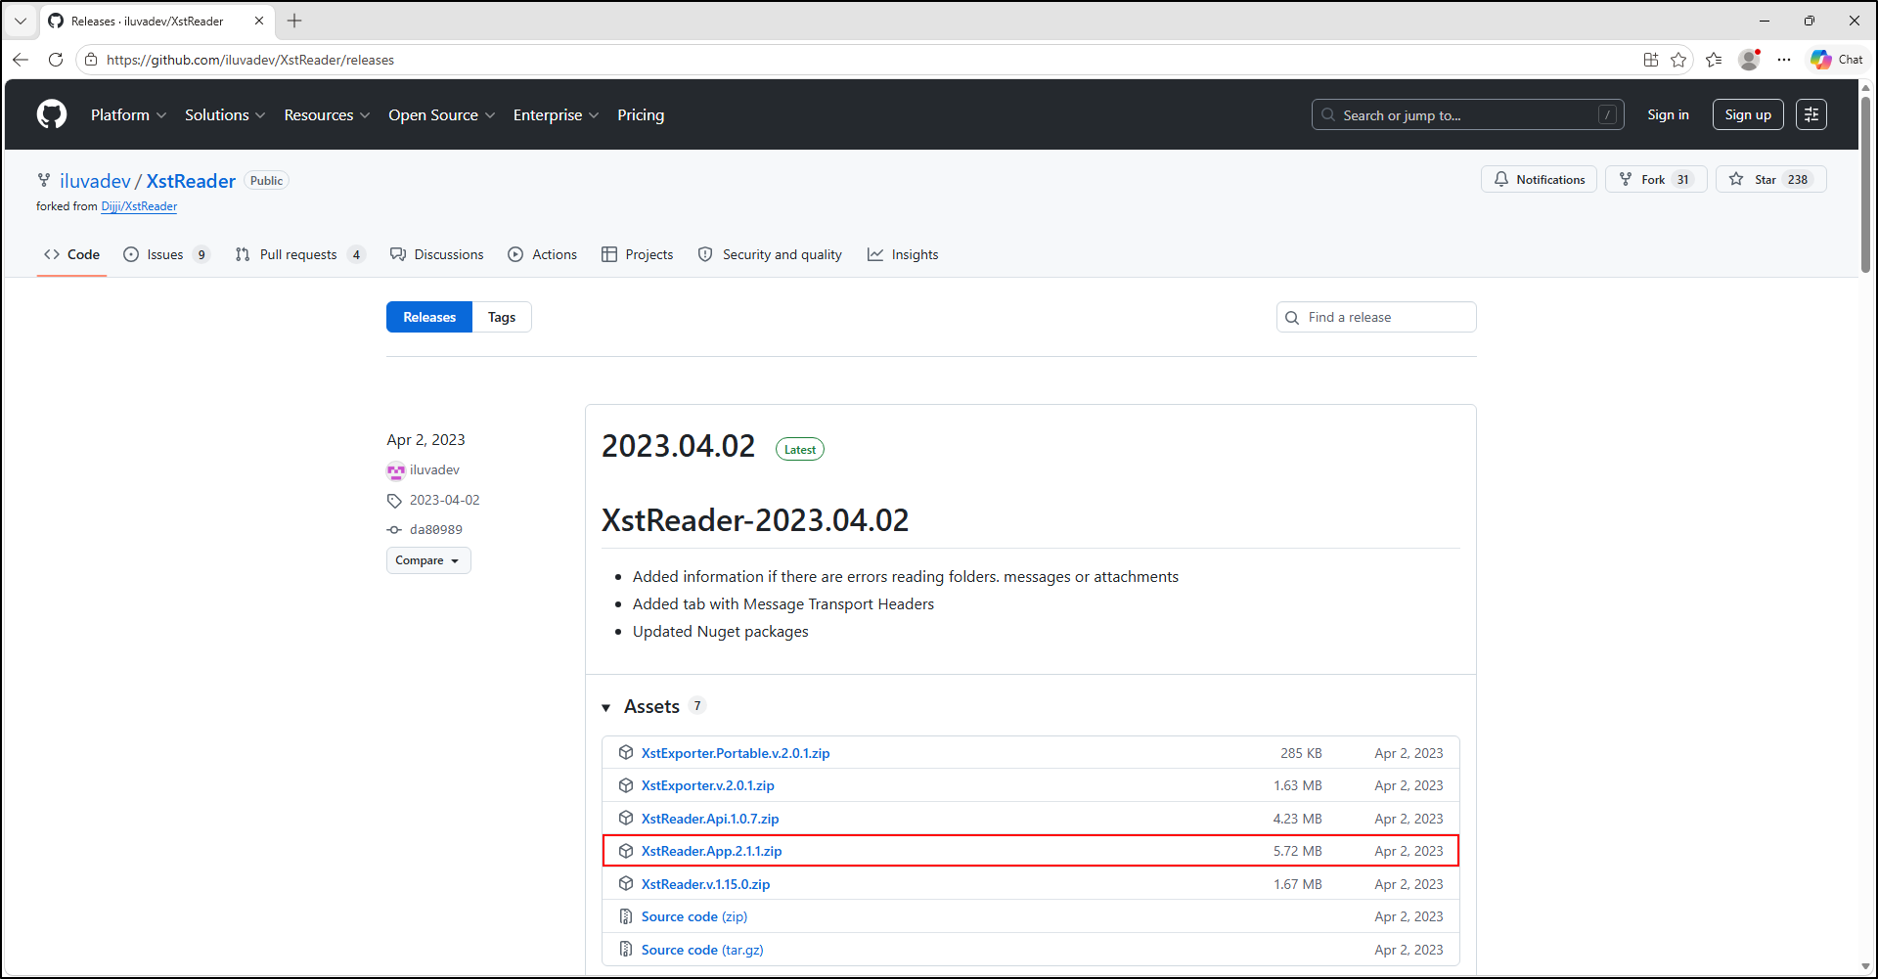Open commit da80989
Image resolution: width=1878 pixels, height=979 pixels.
[x=436, y=529]
